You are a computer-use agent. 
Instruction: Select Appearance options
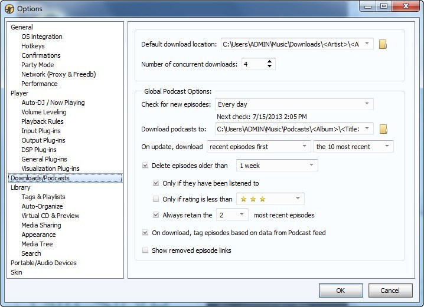tap(38, 235)
